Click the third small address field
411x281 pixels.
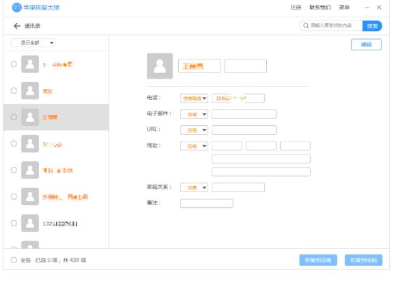point(295,146)
